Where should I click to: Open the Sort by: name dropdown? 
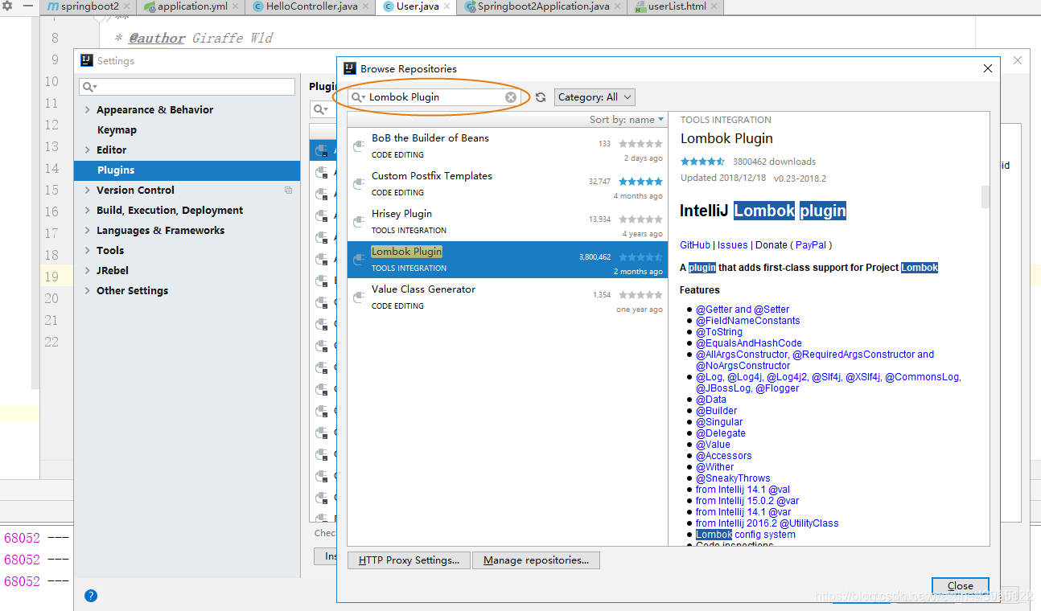tap(627, 120)
